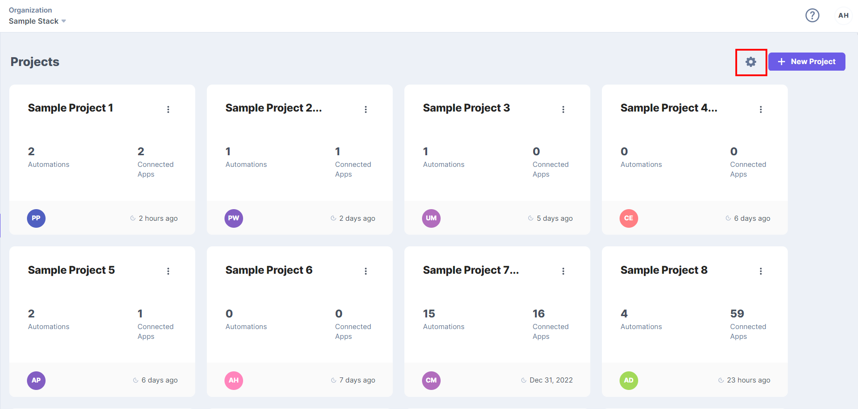Open the projects settings gear icon
Screen dimensions: 858x409
(751, 62)
